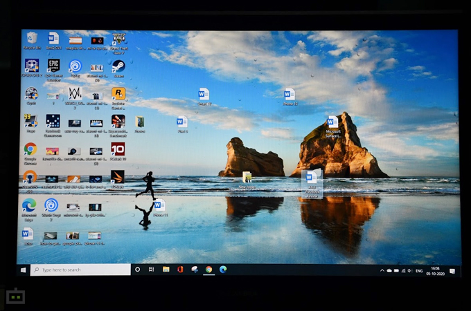Launch CPUID CPU-Z shortcut

point(32,68)
